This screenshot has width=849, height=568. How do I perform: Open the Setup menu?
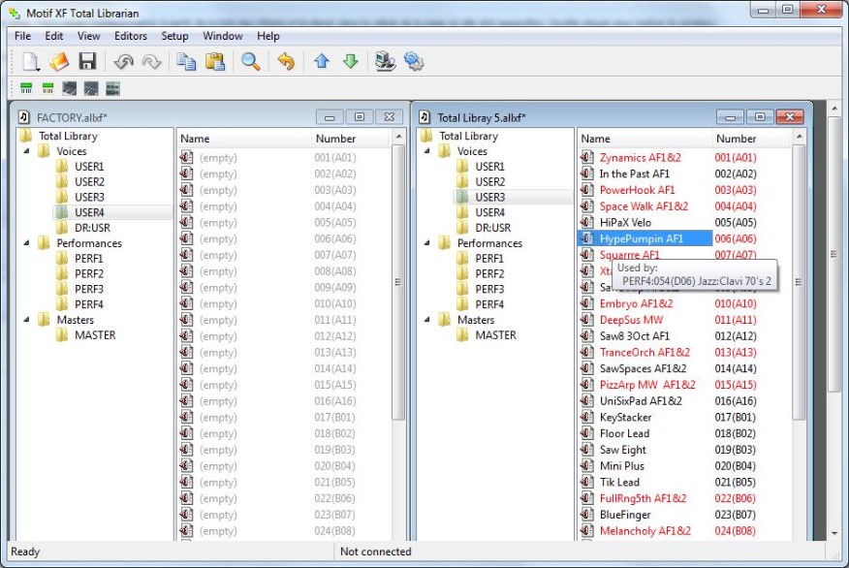(x=174, y=36)
